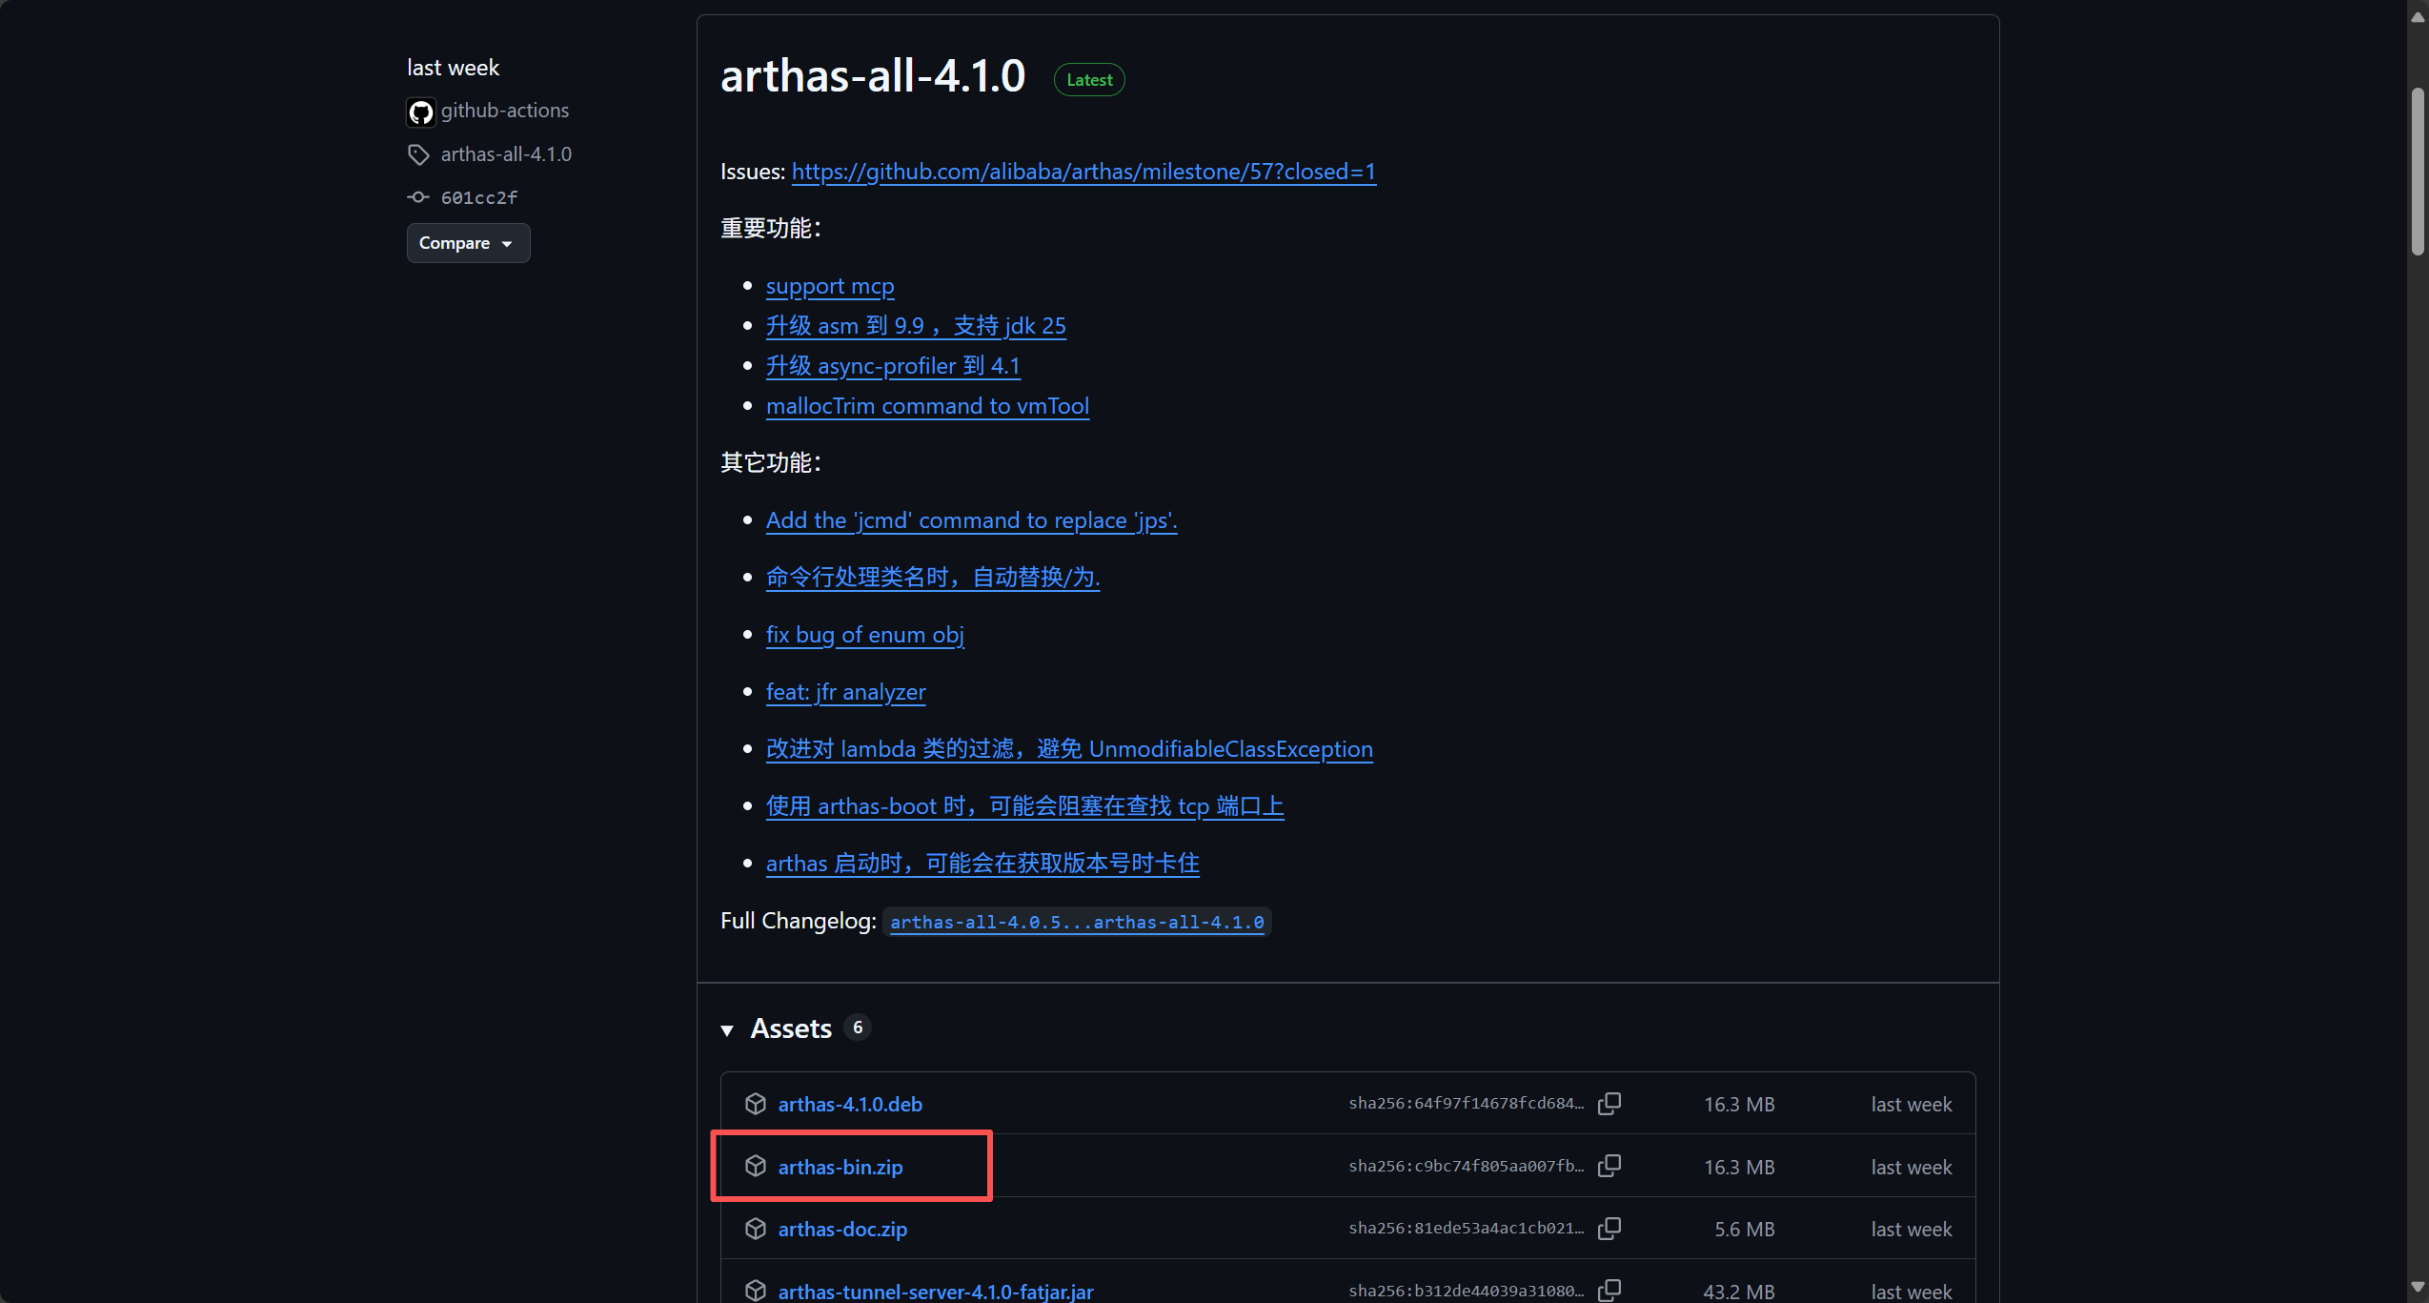Viewport: 2429px width, 1303px height.
Task: Copy sha256 of arthas-tunnel-server fatjar
Action: 1609,1290
